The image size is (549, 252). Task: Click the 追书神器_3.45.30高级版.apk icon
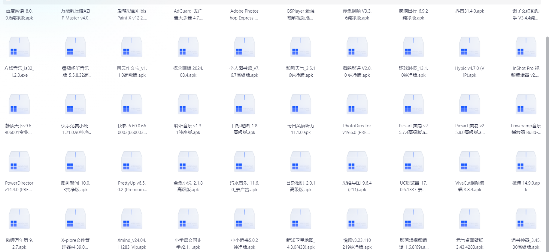(526, 219)
